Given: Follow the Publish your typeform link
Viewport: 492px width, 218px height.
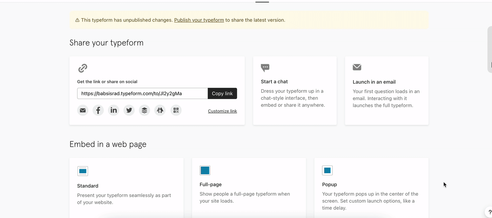Looking at the screenshot, I should pyautogui.click(x=199, y=20).
